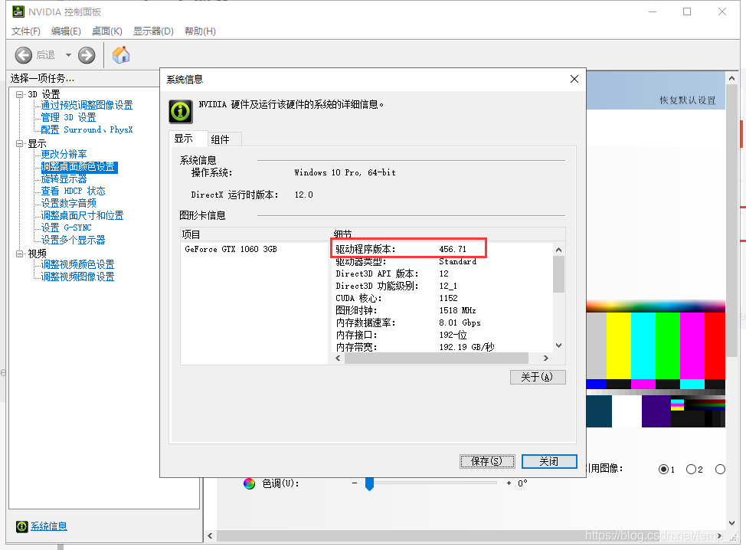The height and width of the screenshot is (550, 746).
Task: Click the 关闭 button
Action: 549,461
